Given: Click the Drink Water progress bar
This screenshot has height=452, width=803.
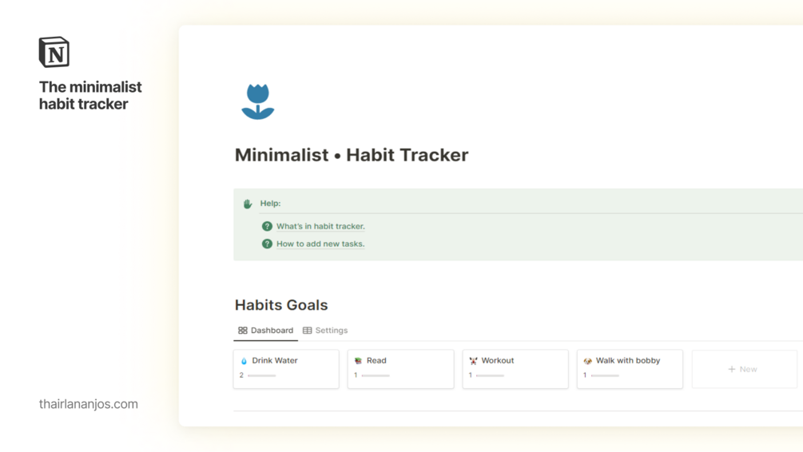Looking at the screenshot, I should 262,375.
